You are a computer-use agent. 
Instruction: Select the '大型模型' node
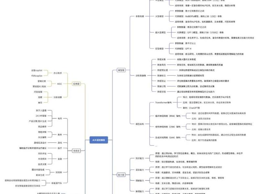[x=159, y=16]
